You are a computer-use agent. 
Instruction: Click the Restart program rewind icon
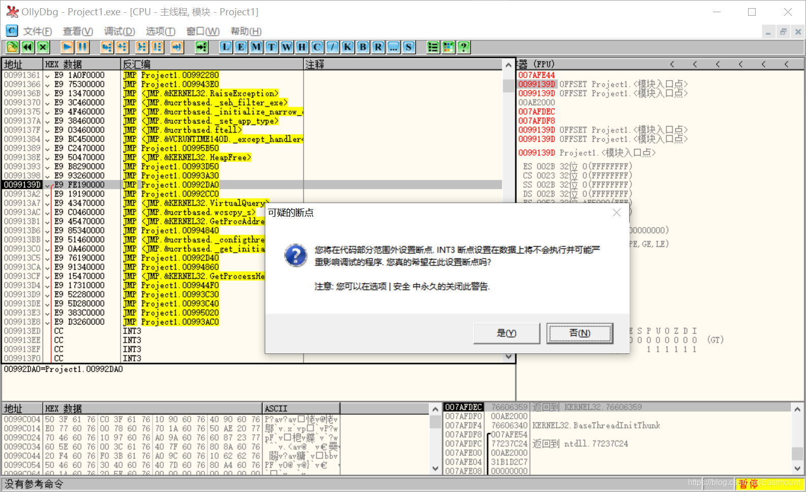click(x=27, y=47)
